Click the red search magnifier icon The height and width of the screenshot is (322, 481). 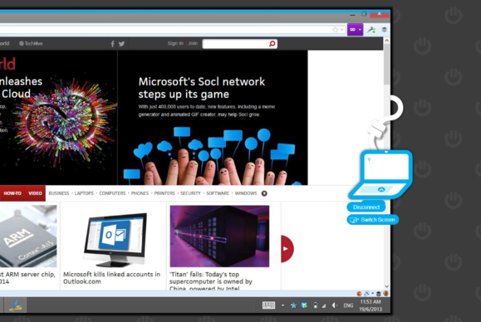(x=272, y=44)
